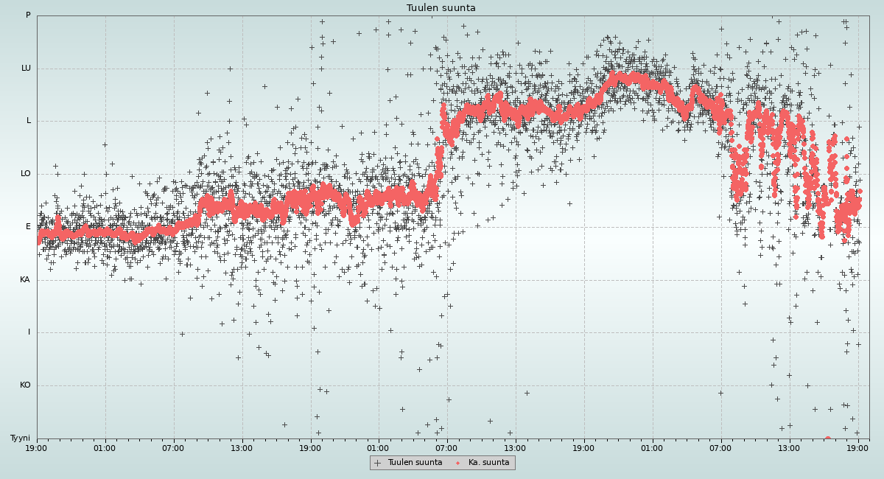884x479 pixels.
Task: Click the "L" direction label on y-axis
Action: pos(29,121)
